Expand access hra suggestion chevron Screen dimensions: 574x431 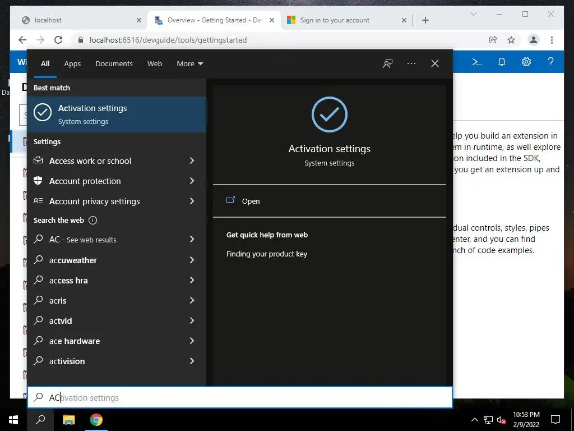[192, 280]
